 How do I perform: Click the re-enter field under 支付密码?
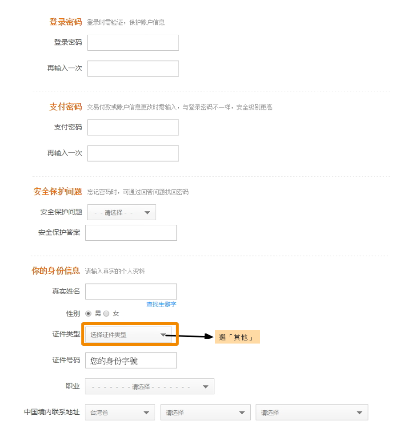pyautogui.click(x=133, y=153)
